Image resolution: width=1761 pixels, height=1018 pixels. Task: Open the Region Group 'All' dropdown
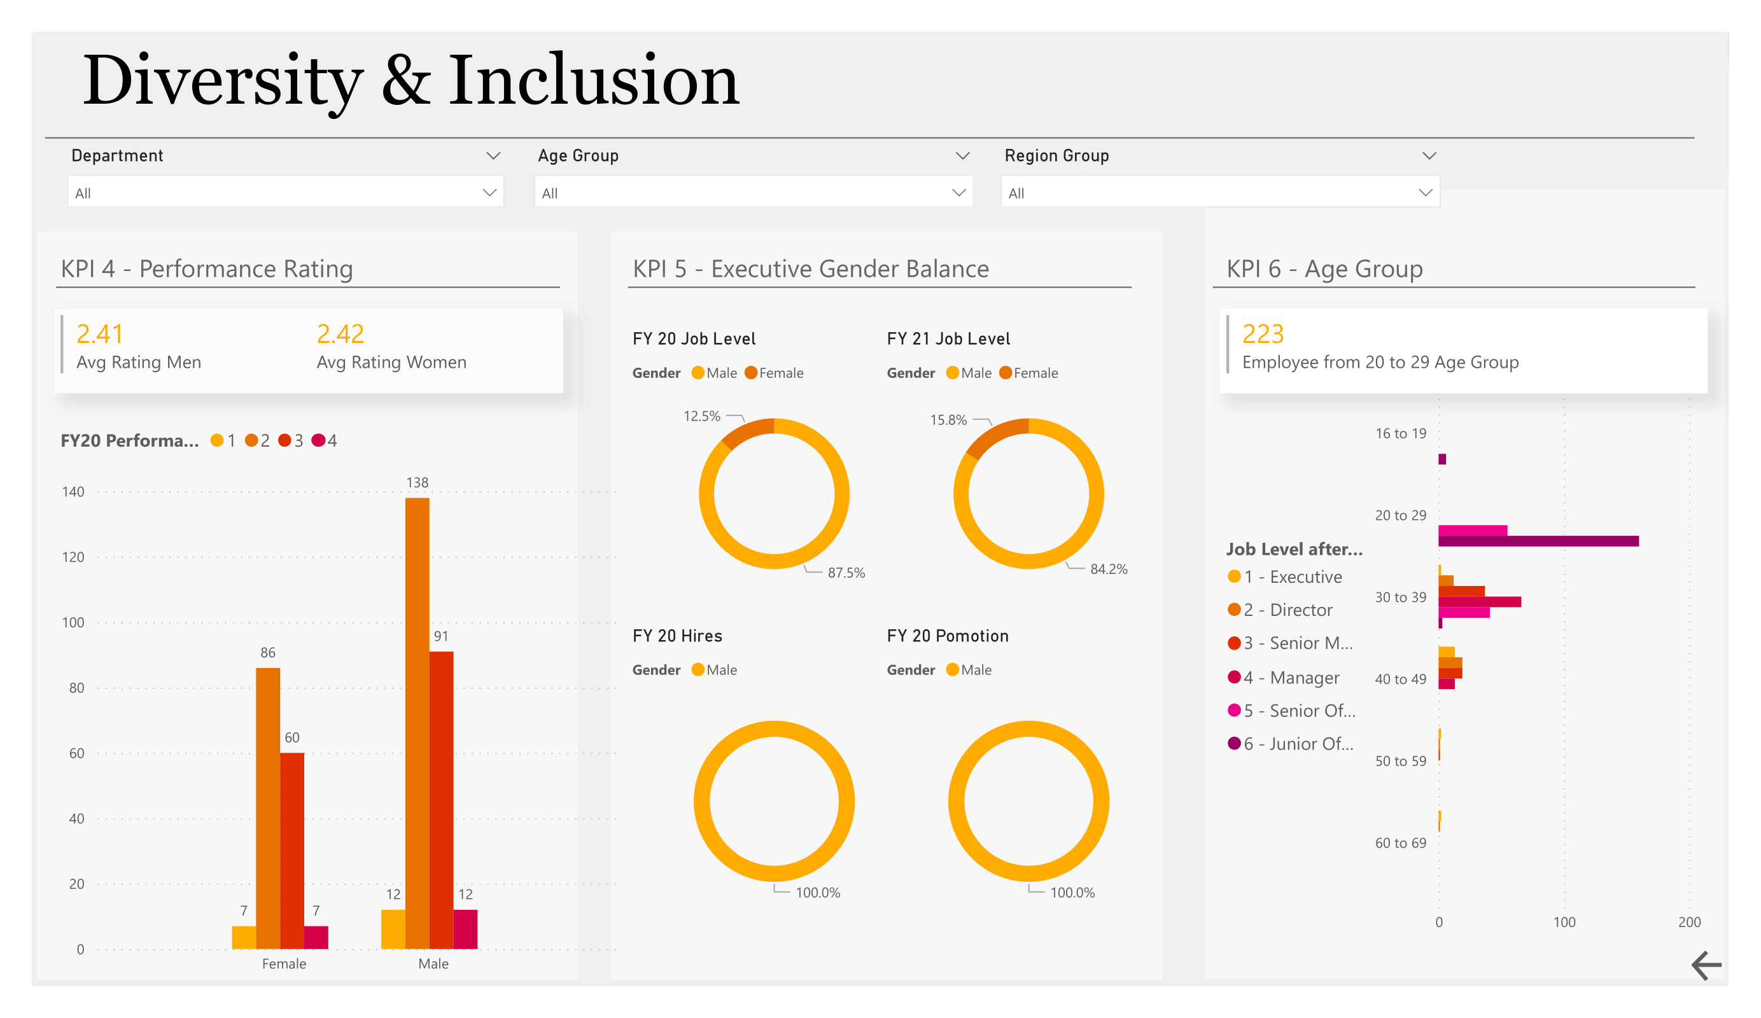click(1219, 193)
